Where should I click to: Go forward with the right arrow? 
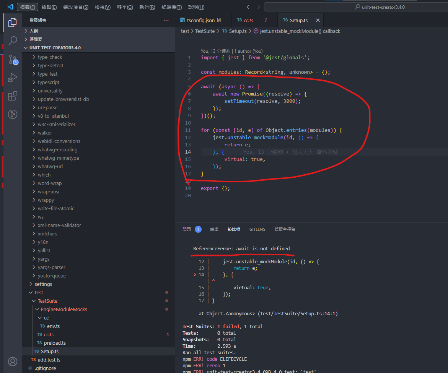[257, 7]
